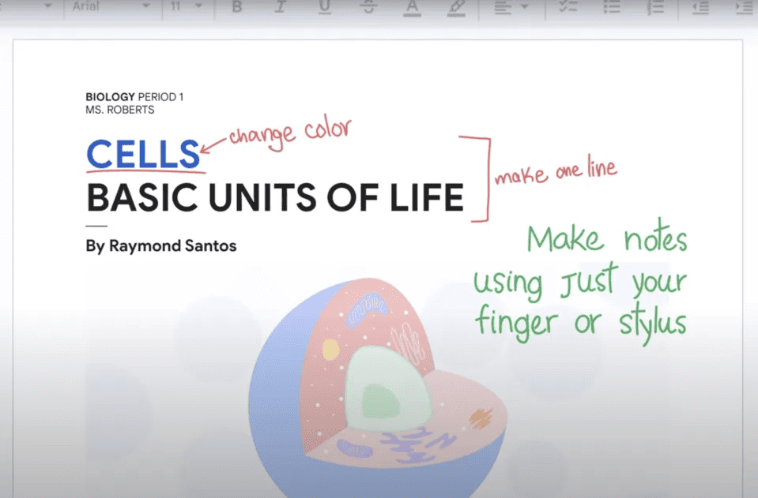758x498 pixels.
Task: Toggle bold formatting
Action: 236,7
